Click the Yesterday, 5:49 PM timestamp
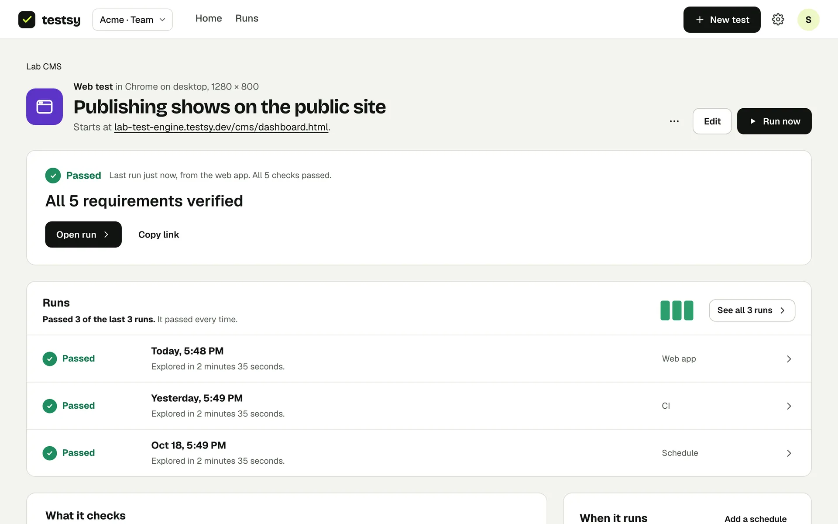The image size is (838, 524). 197,398
